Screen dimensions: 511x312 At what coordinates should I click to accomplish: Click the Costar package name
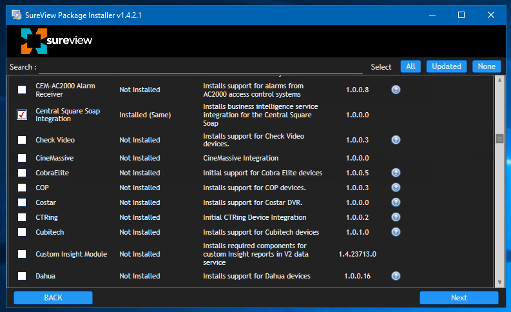pyautogui.click(x=46, y=202)
